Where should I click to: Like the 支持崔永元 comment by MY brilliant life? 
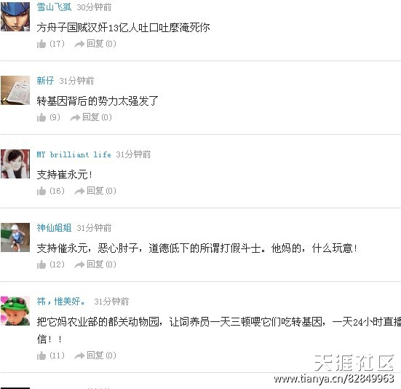click(41, 191)
